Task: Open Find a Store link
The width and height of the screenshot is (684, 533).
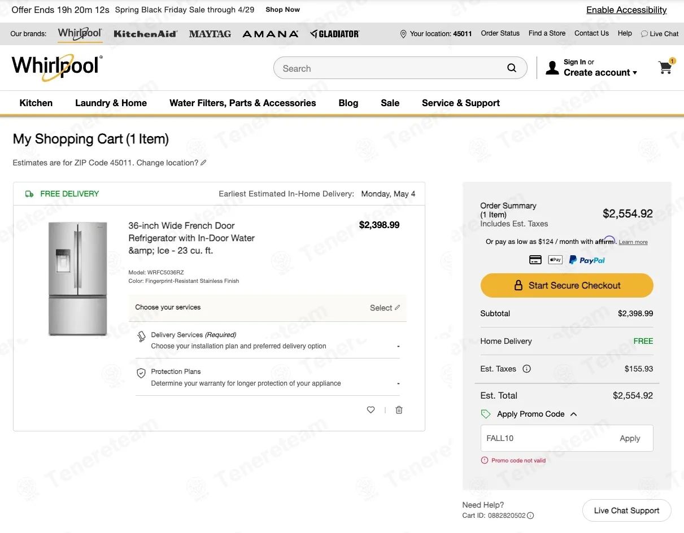Action: click(547, 33)
